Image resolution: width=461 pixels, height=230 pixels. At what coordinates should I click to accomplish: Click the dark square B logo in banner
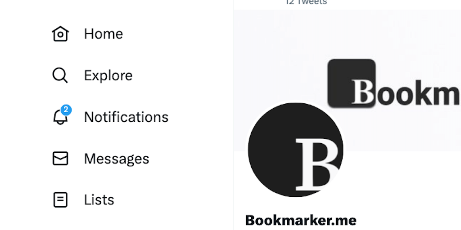pos(351,83)
